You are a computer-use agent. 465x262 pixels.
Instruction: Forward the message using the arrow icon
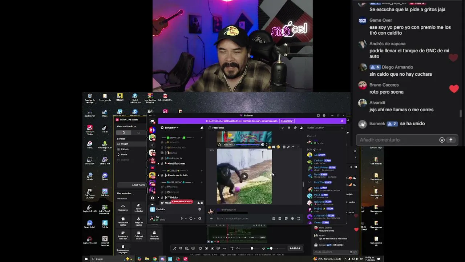click(x=293, y=147)
